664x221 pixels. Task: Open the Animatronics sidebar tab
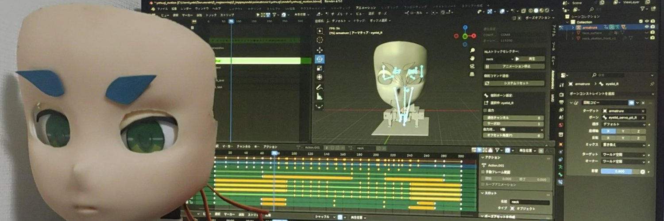(553, 79)
